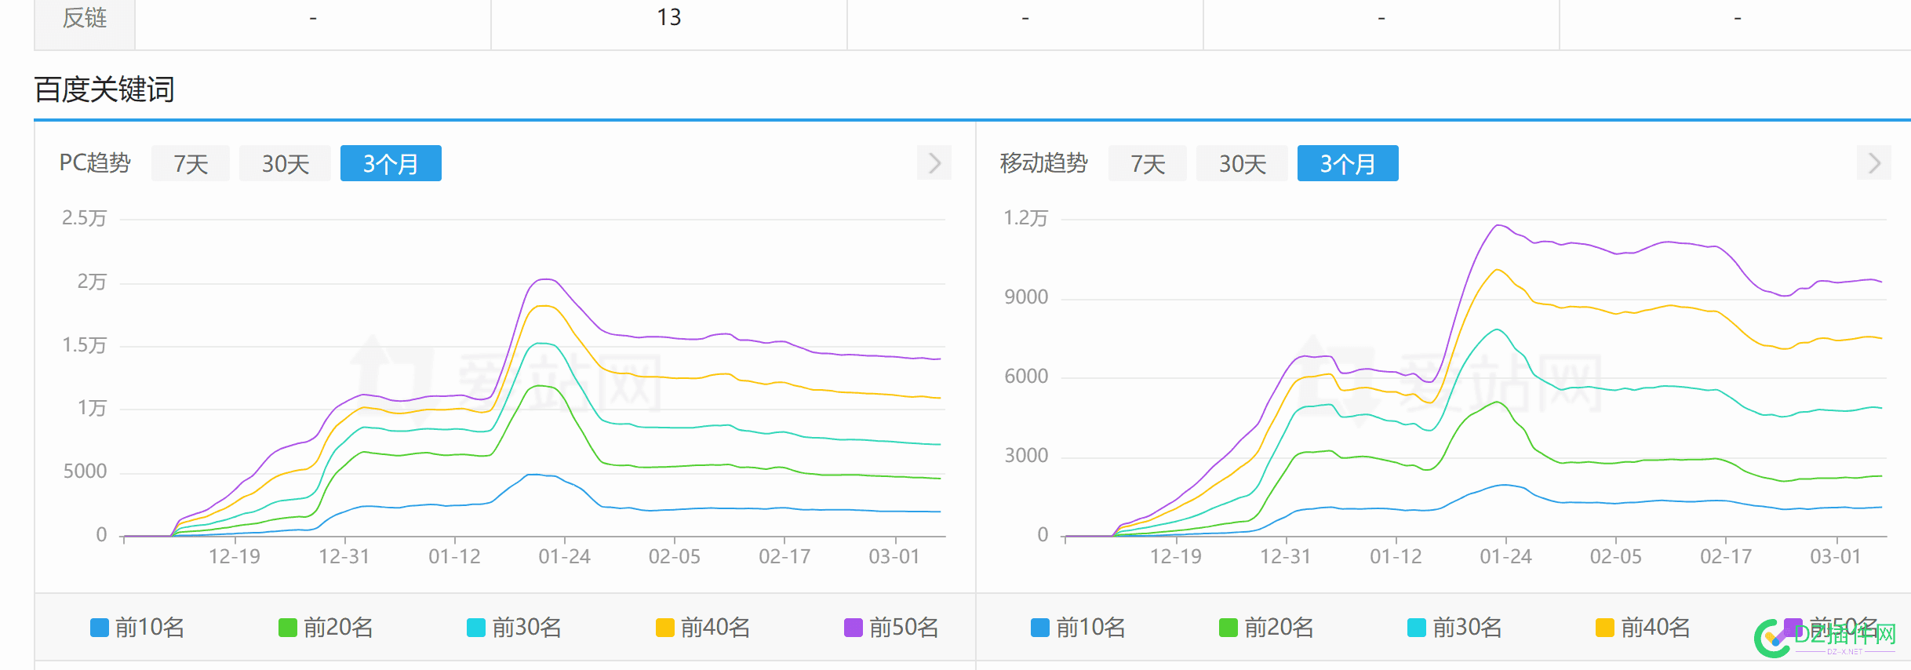Select the 30天 tab in 移动趋势
This screenshot has height=670, width=1911.
coord(1242,163)
